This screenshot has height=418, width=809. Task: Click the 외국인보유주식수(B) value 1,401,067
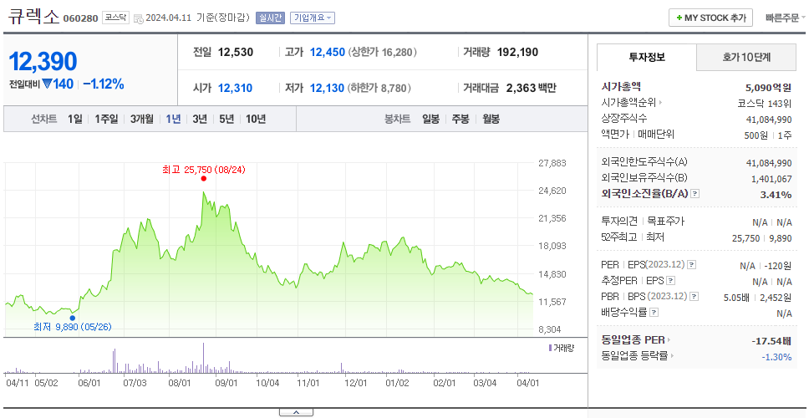pyautogui.click(x=772, y=179)
